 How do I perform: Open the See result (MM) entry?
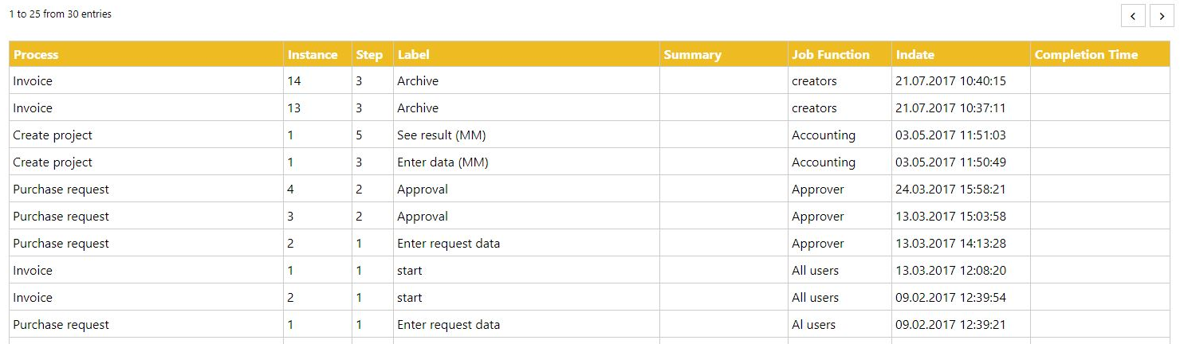[x=441, y=135]
